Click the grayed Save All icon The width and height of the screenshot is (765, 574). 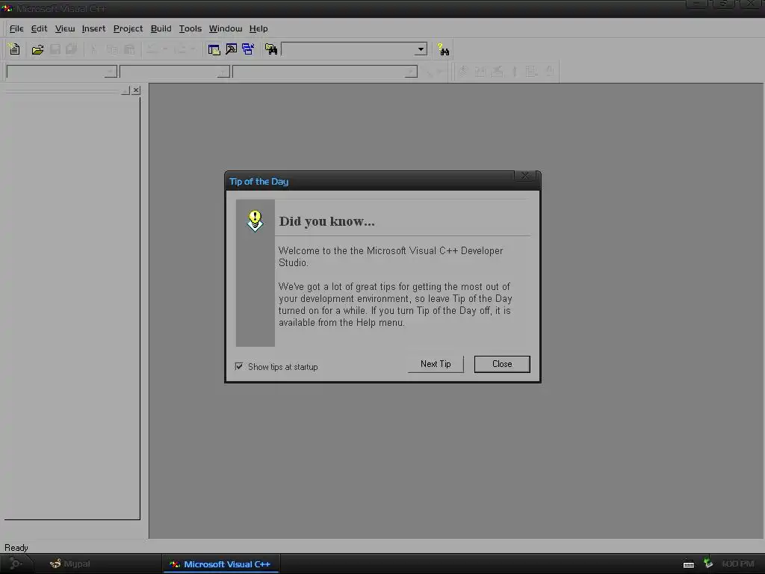[72, 49]
